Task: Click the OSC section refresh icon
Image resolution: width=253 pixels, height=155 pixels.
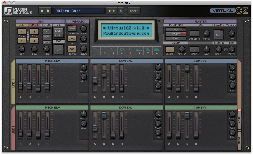Action: coord(62,21)
